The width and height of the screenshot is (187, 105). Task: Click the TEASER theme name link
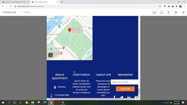[x=27, y=12]
